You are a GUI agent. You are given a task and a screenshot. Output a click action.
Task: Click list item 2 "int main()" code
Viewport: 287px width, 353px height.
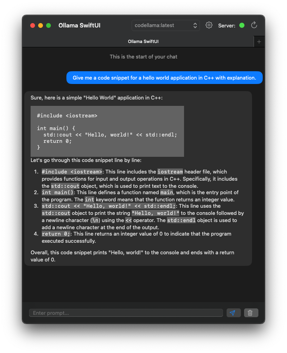(x=58, y=192)
